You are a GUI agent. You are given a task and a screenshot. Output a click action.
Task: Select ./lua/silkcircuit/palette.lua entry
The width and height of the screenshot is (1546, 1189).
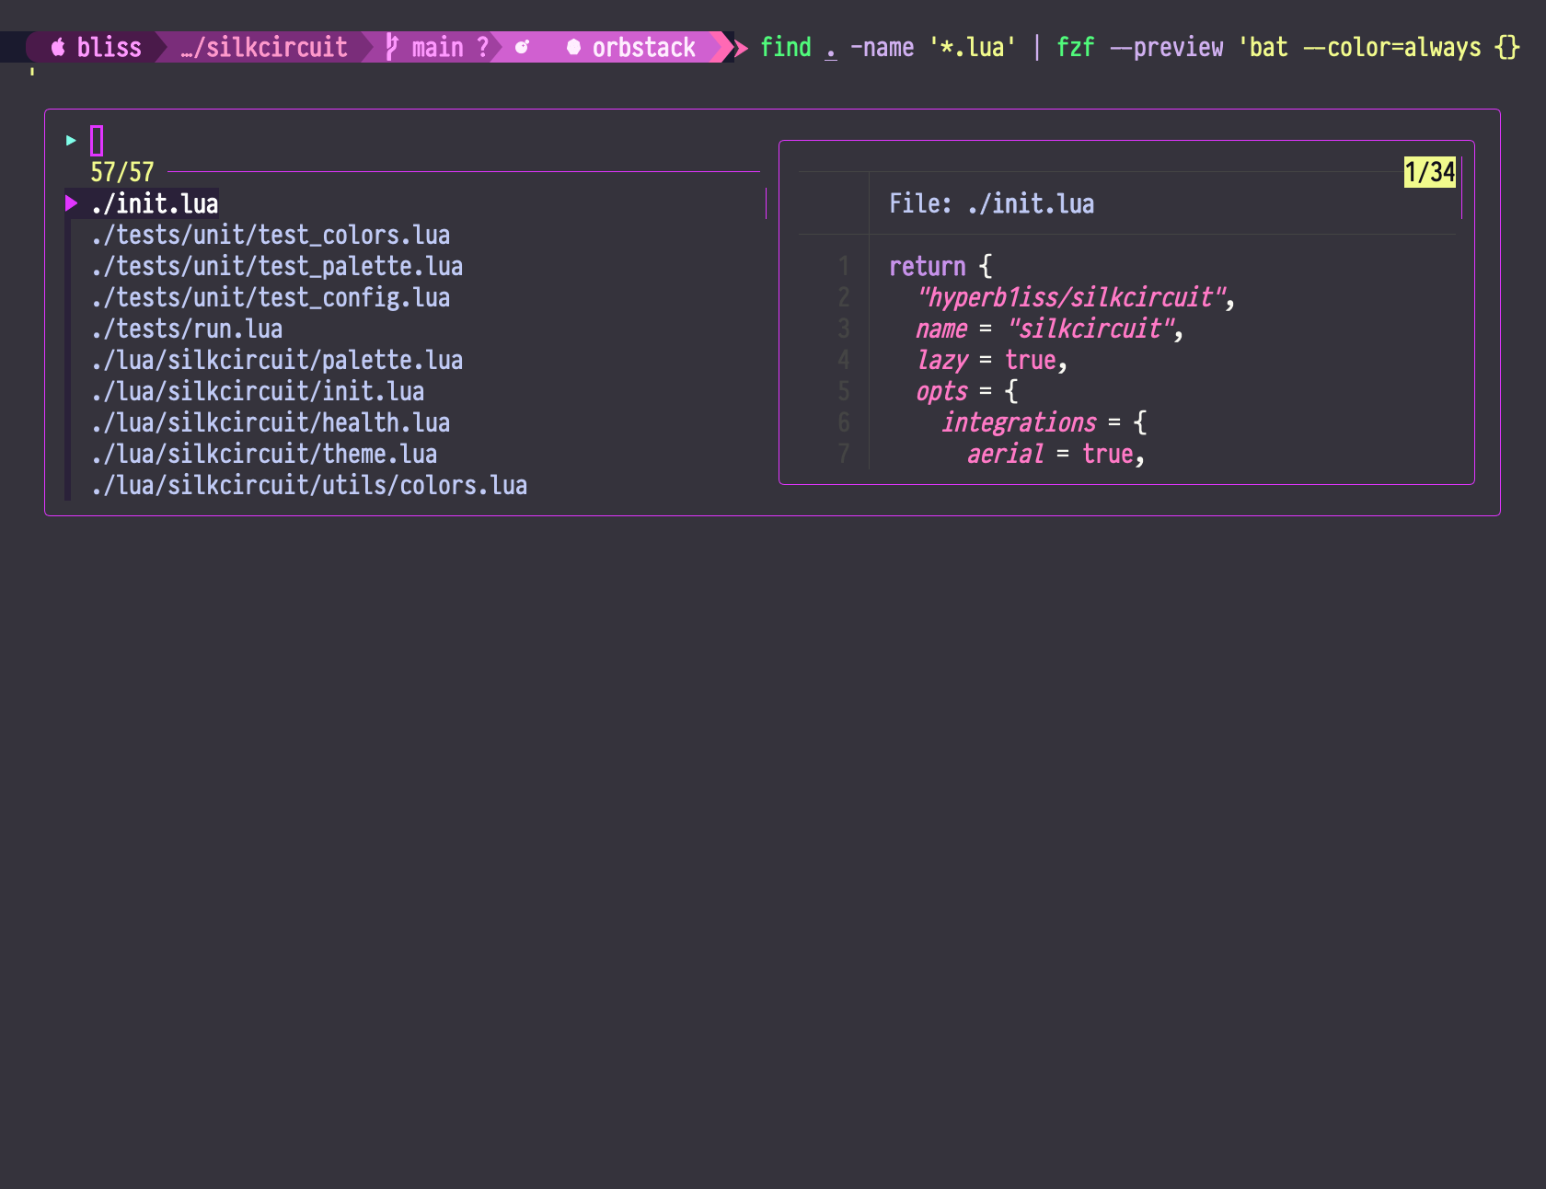tap(277, 360)
